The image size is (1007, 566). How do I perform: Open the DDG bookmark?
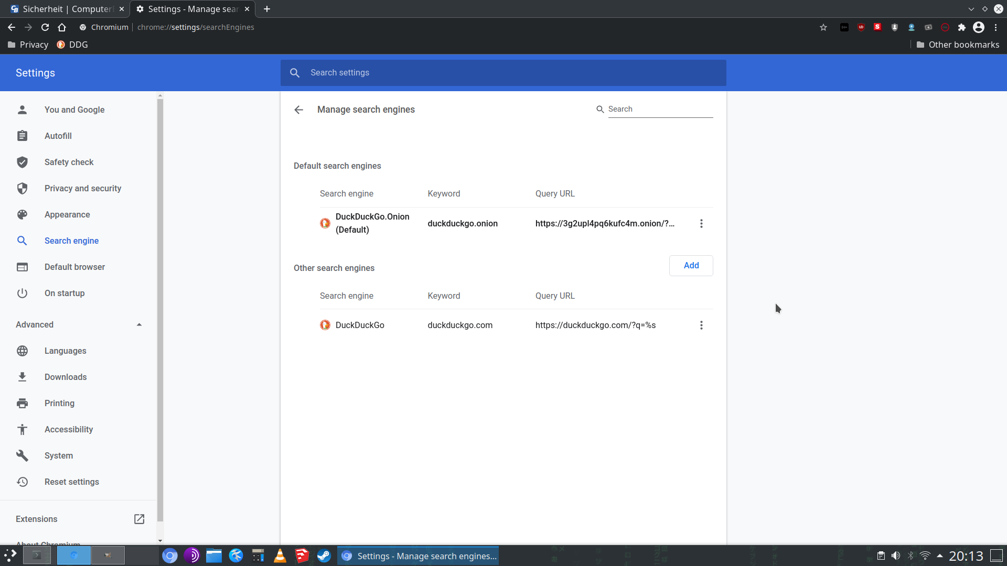click(72, 45)
